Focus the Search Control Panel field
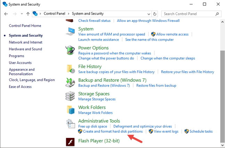The height and width of the screenshot is (148, 225). pos(189,14)
